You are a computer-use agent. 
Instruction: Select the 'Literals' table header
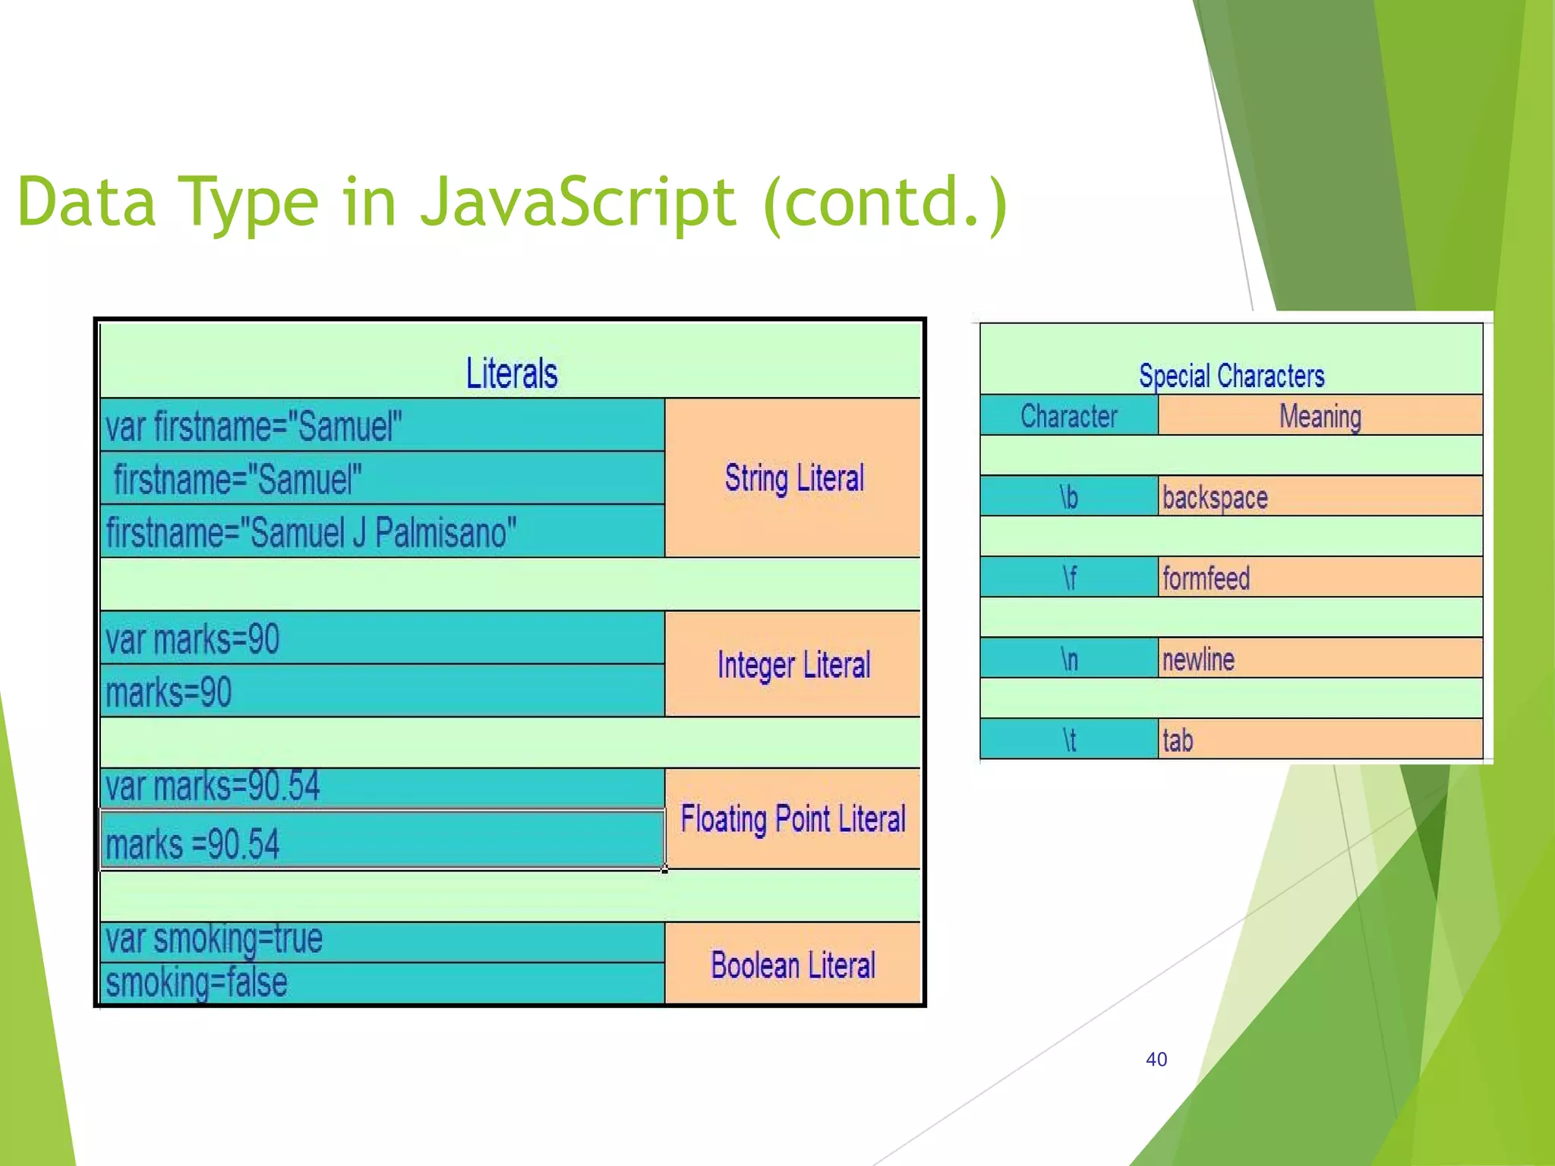(510, 361)
